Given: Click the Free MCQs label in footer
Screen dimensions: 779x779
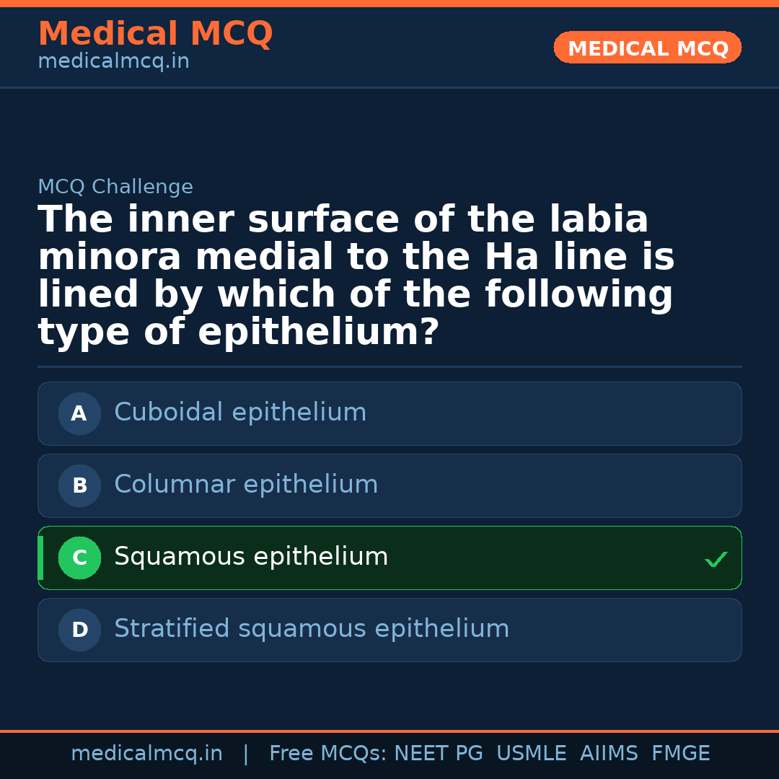Looking at the screenshot, I should pyautogui.click(x=327, y=754).
